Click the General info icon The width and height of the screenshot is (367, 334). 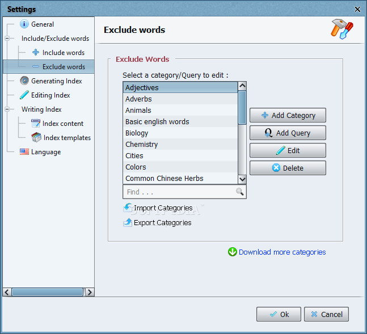[24, 24]
